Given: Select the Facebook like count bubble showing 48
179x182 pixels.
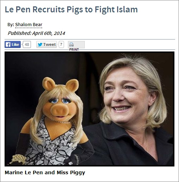Looking at the screenshot, I should [27, 44].
